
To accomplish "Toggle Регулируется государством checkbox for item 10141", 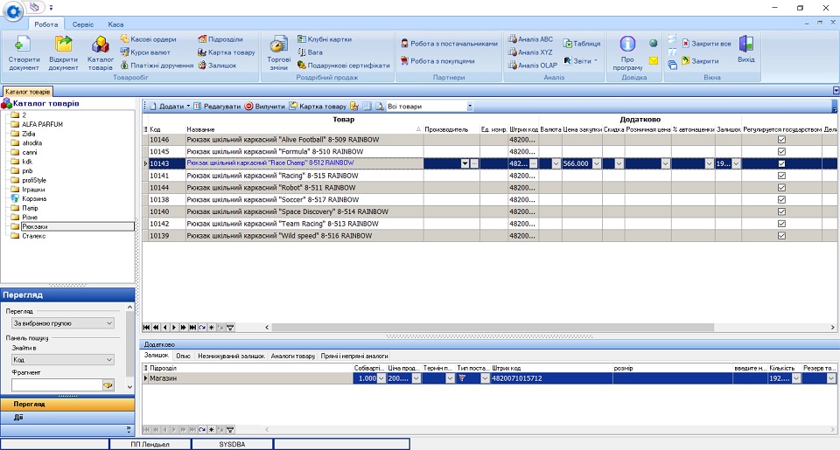I will coord(781,176).
